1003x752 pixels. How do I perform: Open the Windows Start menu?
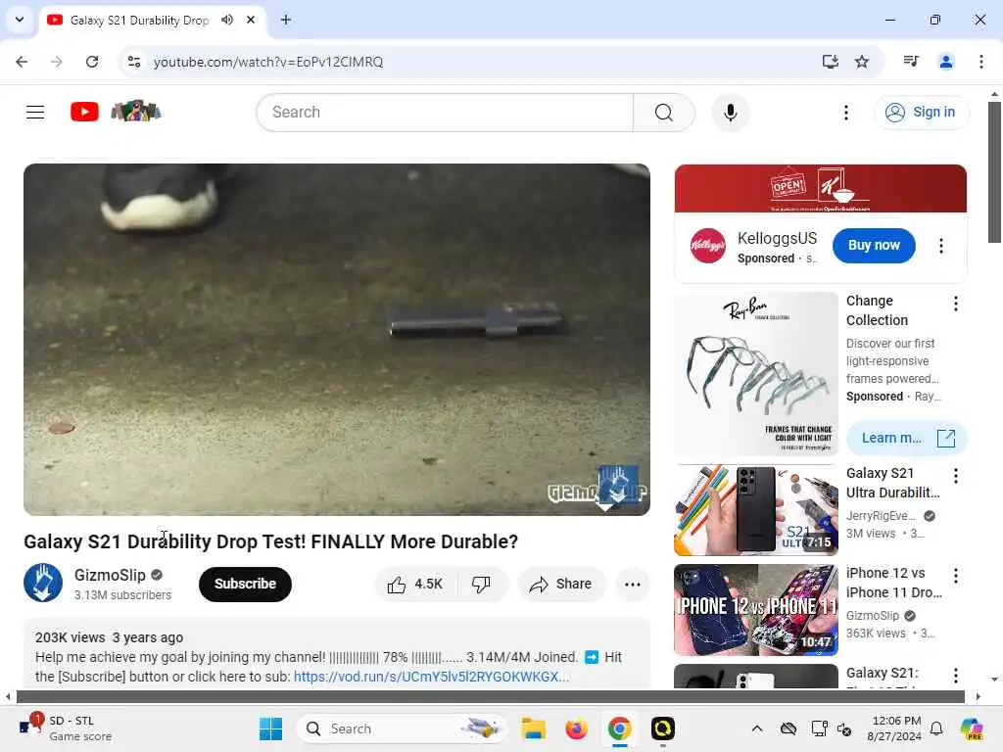(270, 728)
